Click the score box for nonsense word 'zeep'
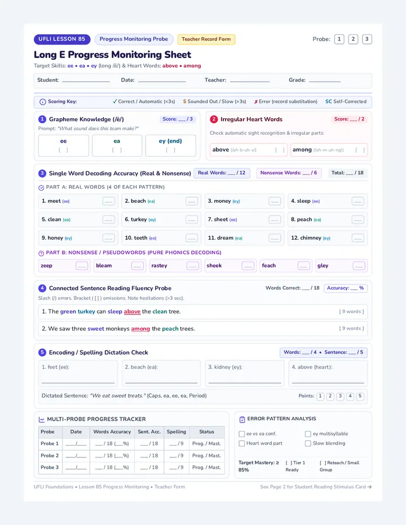 point(82,266)
